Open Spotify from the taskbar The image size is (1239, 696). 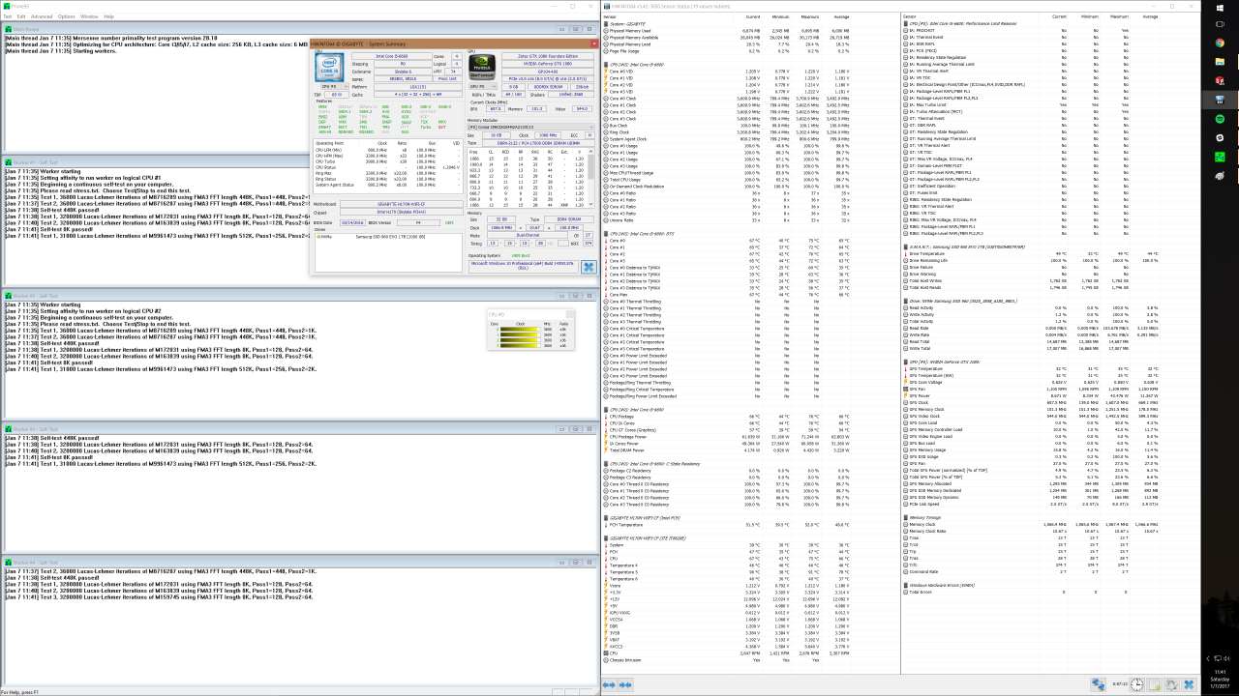tap(1220, 118)
